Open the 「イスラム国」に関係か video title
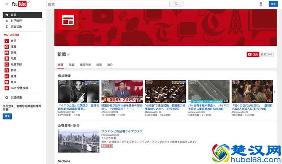Screen dimensions: 282x164 tap(78, 107)
